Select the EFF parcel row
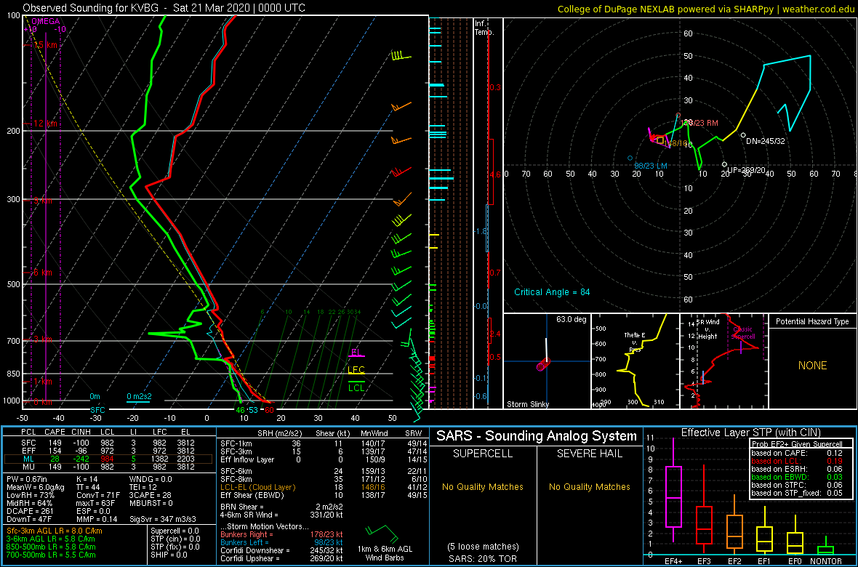Viewport: 858px width, 567px height. tap(110, 449)
